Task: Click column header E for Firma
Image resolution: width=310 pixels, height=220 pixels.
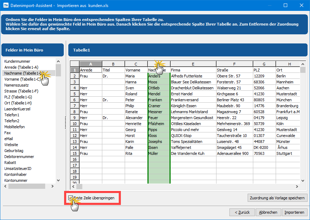Action: (193, 64)
